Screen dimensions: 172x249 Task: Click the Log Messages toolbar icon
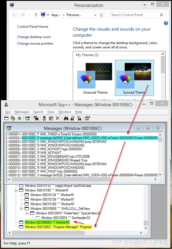tap(28, 118)
